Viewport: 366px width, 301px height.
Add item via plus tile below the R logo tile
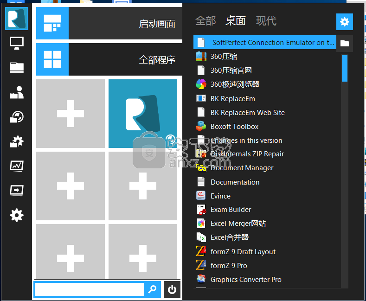[x=143, y=186]
